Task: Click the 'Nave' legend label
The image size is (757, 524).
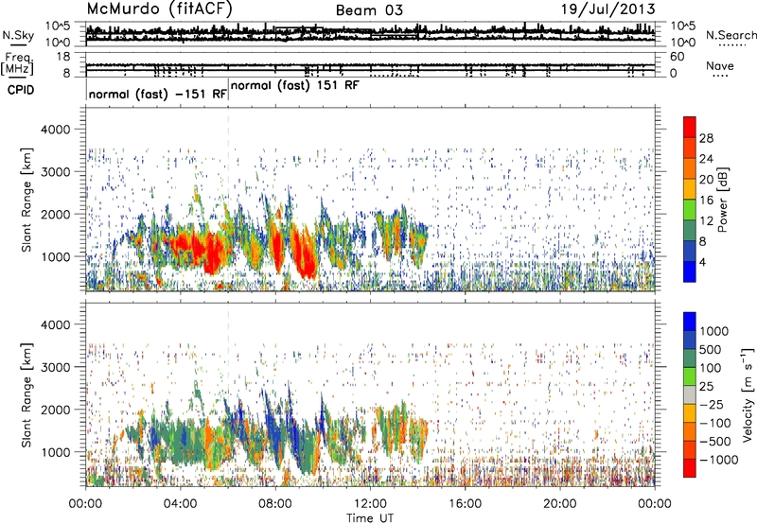Action: (720, 65)
